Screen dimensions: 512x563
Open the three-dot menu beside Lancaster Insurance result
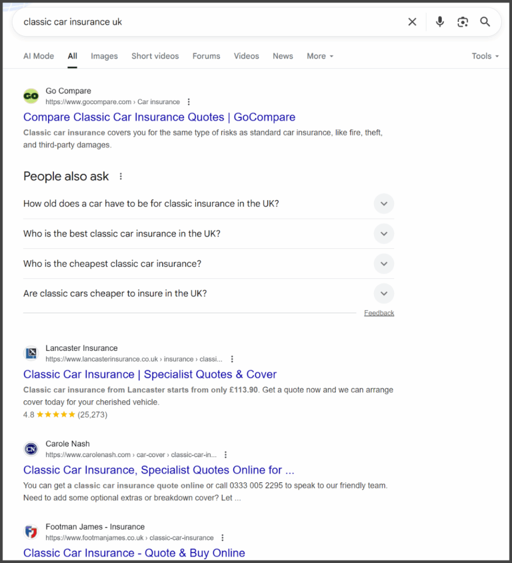[x=231, y=359]
